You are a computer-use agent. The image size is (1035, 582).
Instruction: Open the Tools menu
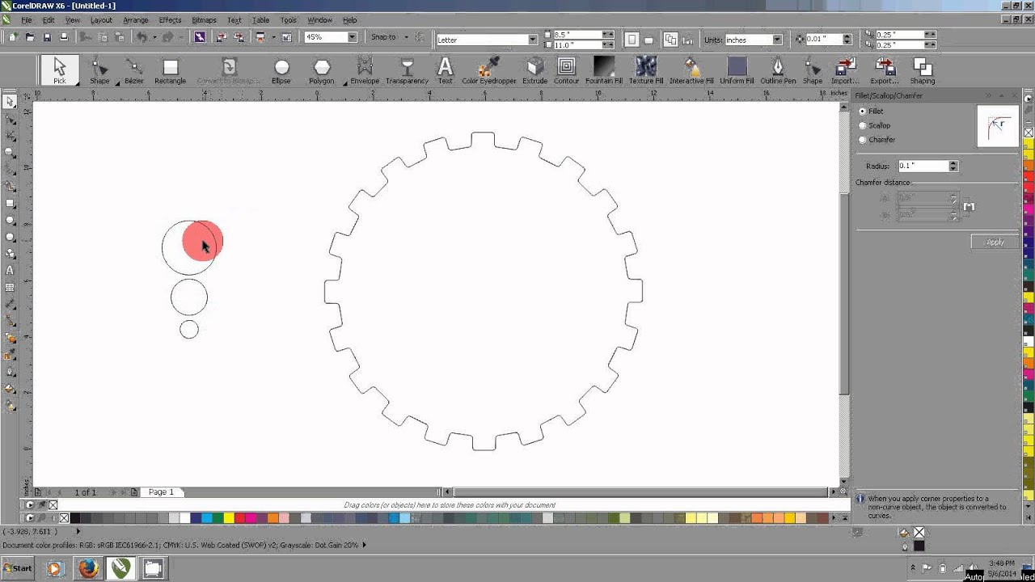288,19
